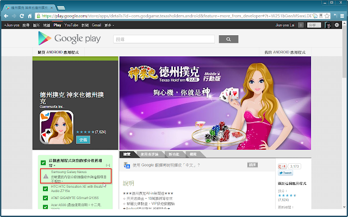348x217 pixels.
Task: Click the grey 翻譯 translate button
Action: click(x=252, y=165)
